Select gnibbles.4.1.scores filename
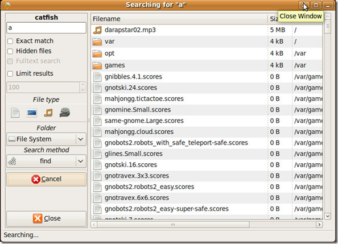 (133, 77)
